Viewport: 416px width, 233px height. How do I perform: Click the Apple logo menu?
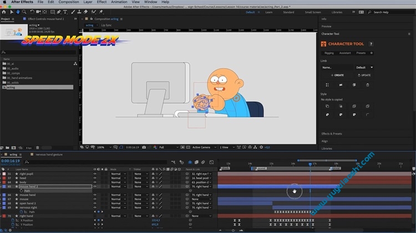(4, 2)
